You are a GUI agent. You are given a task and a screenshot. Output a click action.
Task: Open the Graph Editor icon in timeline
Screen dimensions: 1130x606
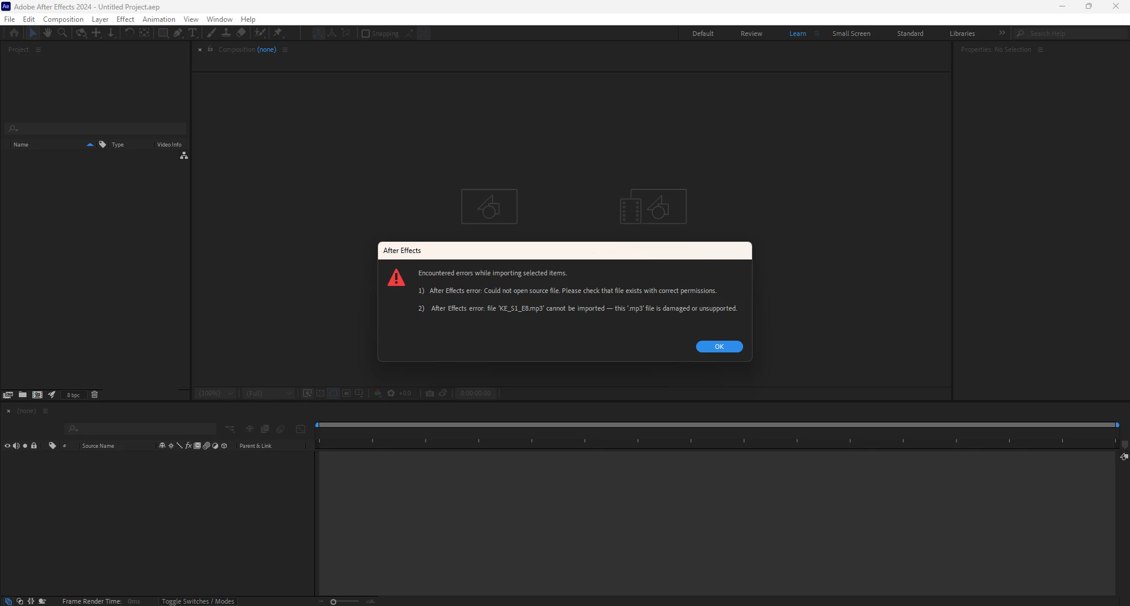(300, 429)
